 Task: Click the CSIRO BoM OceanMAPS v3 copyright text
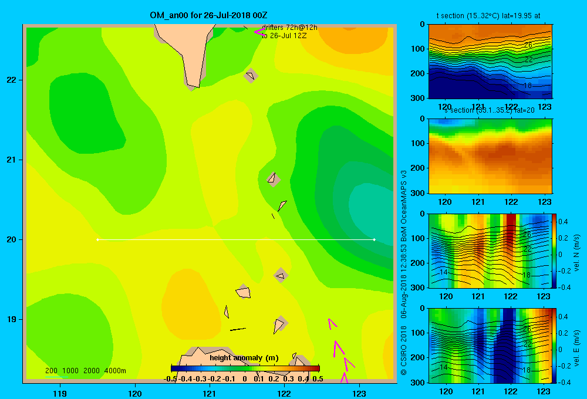(x=404, y=272)
